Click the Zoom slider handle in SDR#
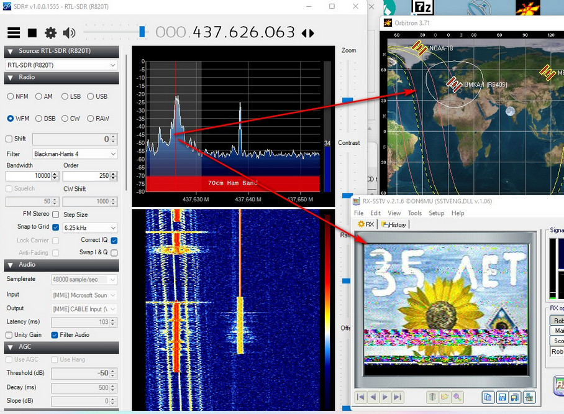Image resolution: width=564 pixels, height=414 pixels. (x=347, y=100)
